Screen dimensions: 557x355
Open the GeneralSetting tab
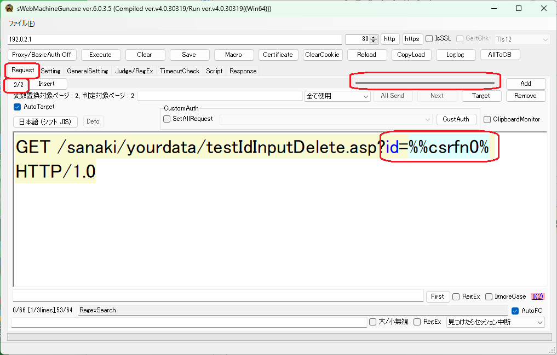pos(88,71)
